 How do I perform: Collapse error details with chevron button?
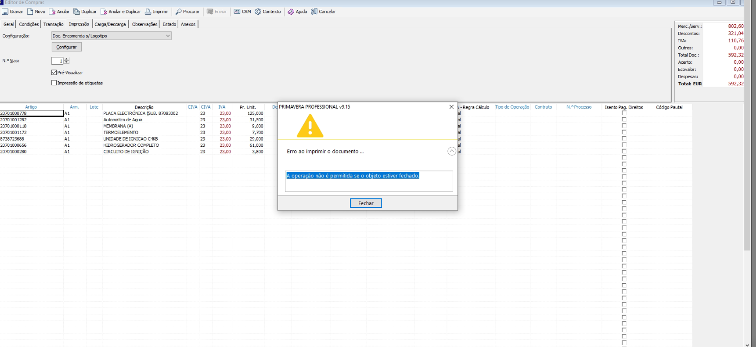451,151
